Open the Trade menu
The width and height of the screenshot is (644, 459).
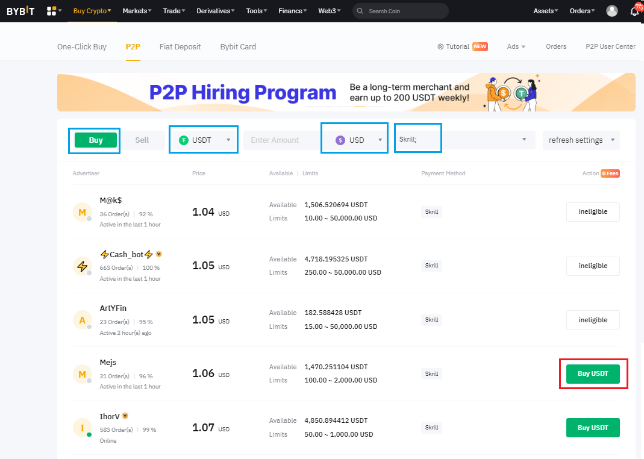174,11
